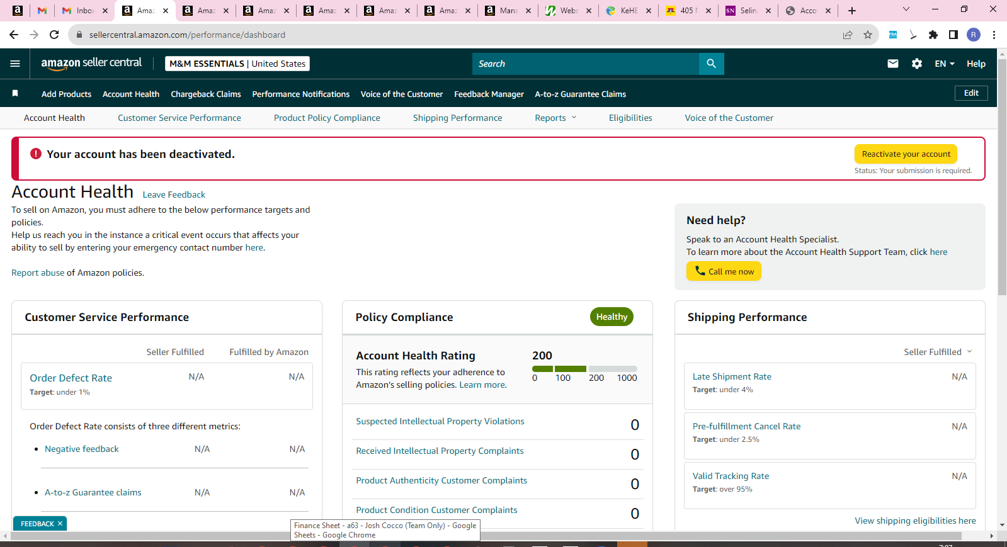Image resolution: width=1007 pixels, height=547 pixels.
Task: Open the Negative feedback metric link
Action: [82, 449]
